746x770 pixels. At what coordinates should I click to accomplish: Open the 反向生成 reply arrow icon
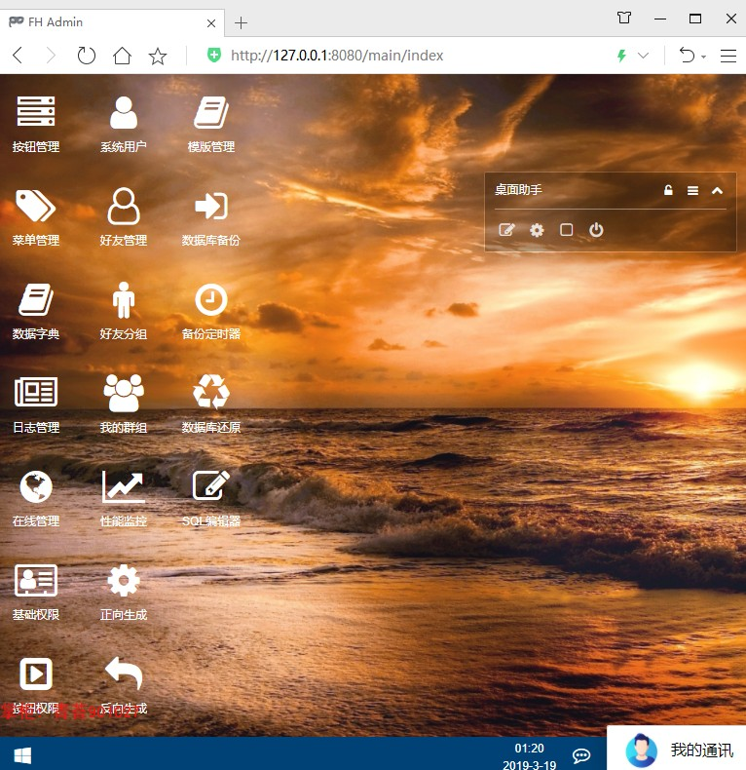click(123, 673)
